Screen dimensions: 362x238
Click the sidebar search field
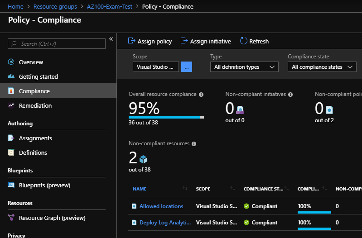coord(56,43)
